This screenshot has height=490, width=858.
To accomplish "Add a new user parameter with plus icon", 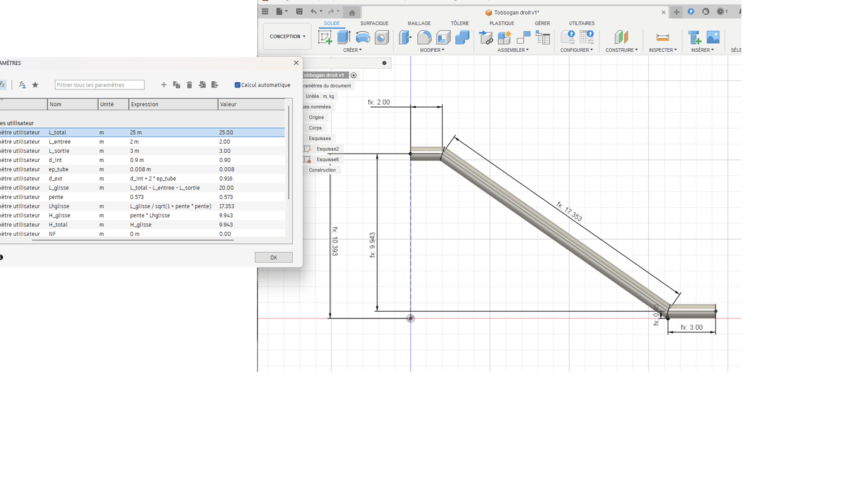I will coord(164,85).
